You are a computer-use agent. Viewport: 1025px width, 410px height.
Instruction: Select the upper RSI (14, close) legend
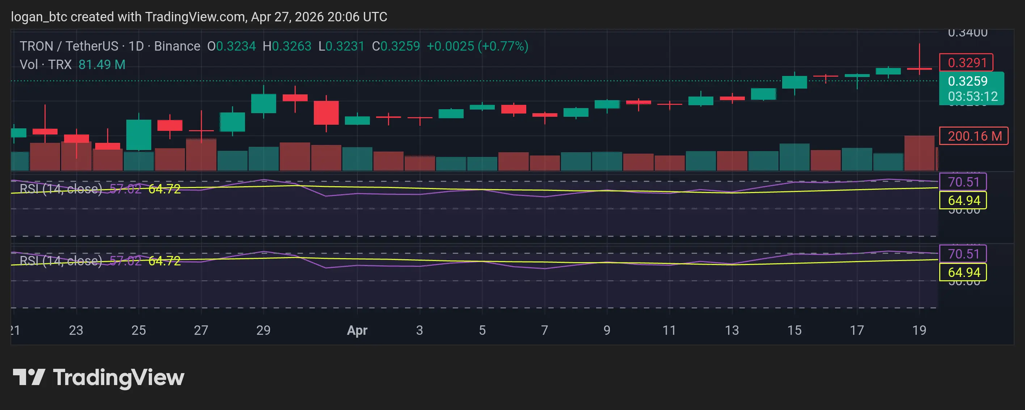click(x=60, y=188)
